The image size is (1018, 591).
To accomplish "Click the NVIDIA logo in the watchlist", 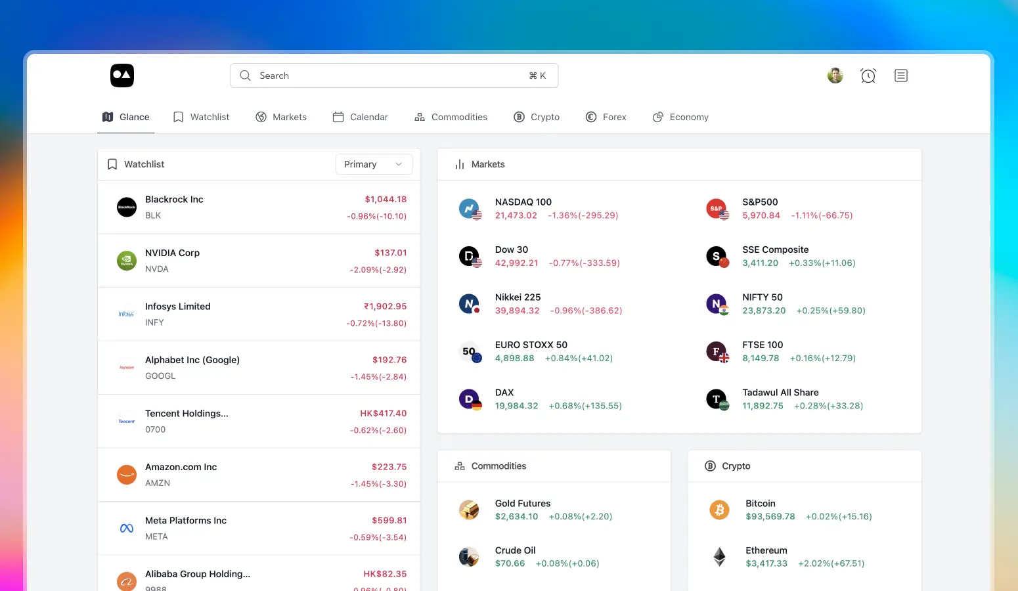I will [x=126, y=260].
